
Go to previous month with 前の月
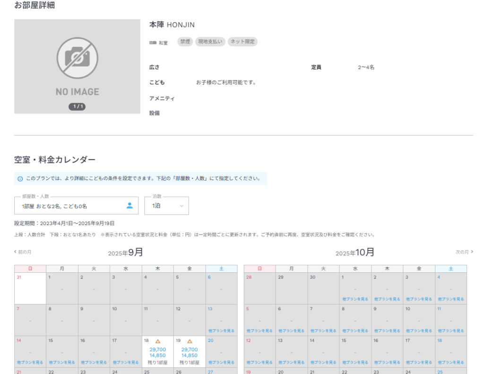click(x=23, y=252)
